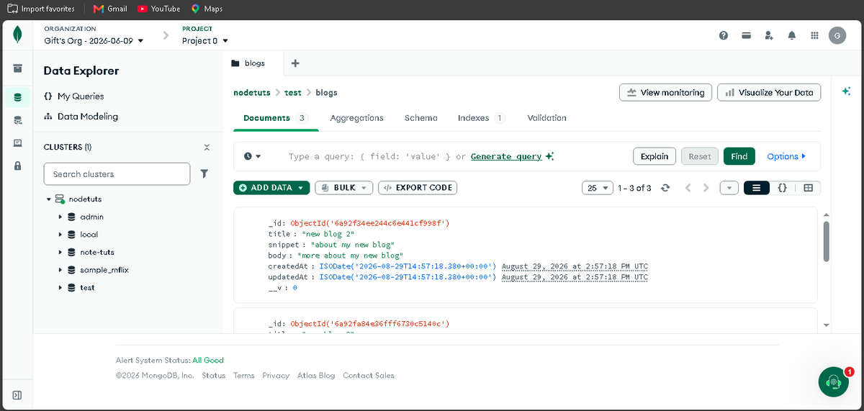The height and width of the screenshot is (411, 864).
Task: Collapse the CLUSTERS section icon
Action: (207, 147)
